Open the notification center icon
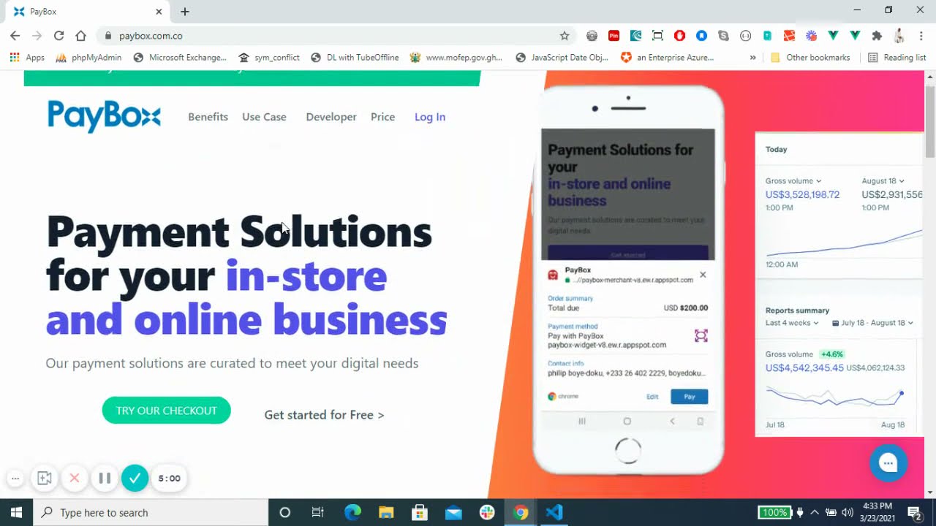The image size is (936, 526). [x=915, y=513]
